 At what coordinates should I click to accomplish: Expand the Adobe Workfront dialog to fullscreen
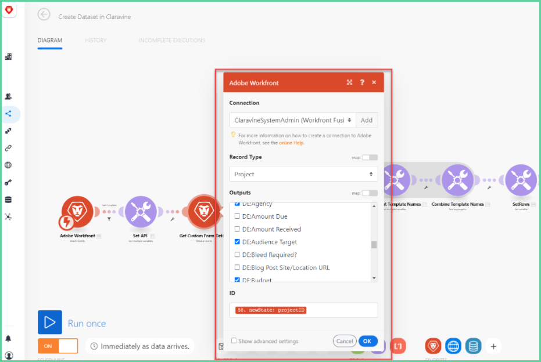pos(349,82)
